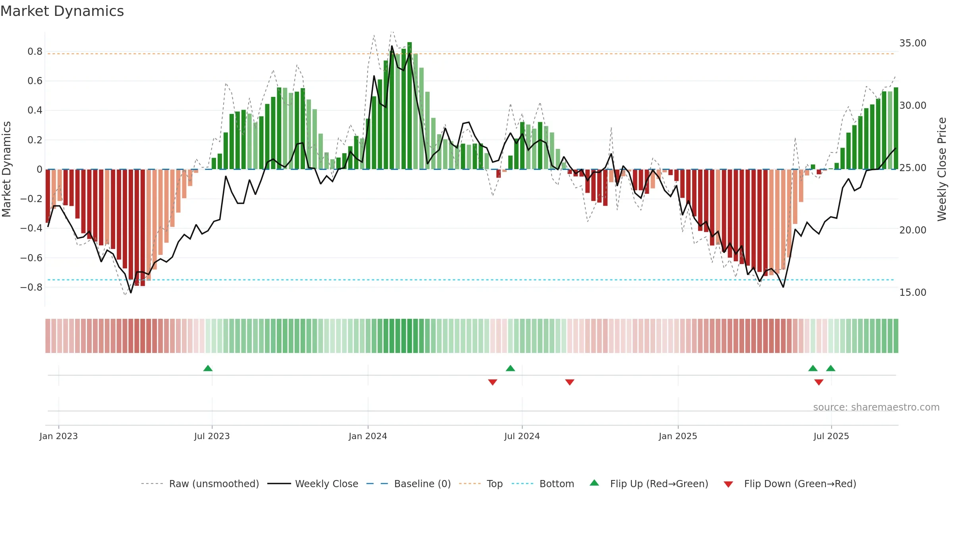The height and width of the screenshot is (536, 953).
Task: Click the Flip Up (Red→Green) legend entry
Action: coord(649,484)
